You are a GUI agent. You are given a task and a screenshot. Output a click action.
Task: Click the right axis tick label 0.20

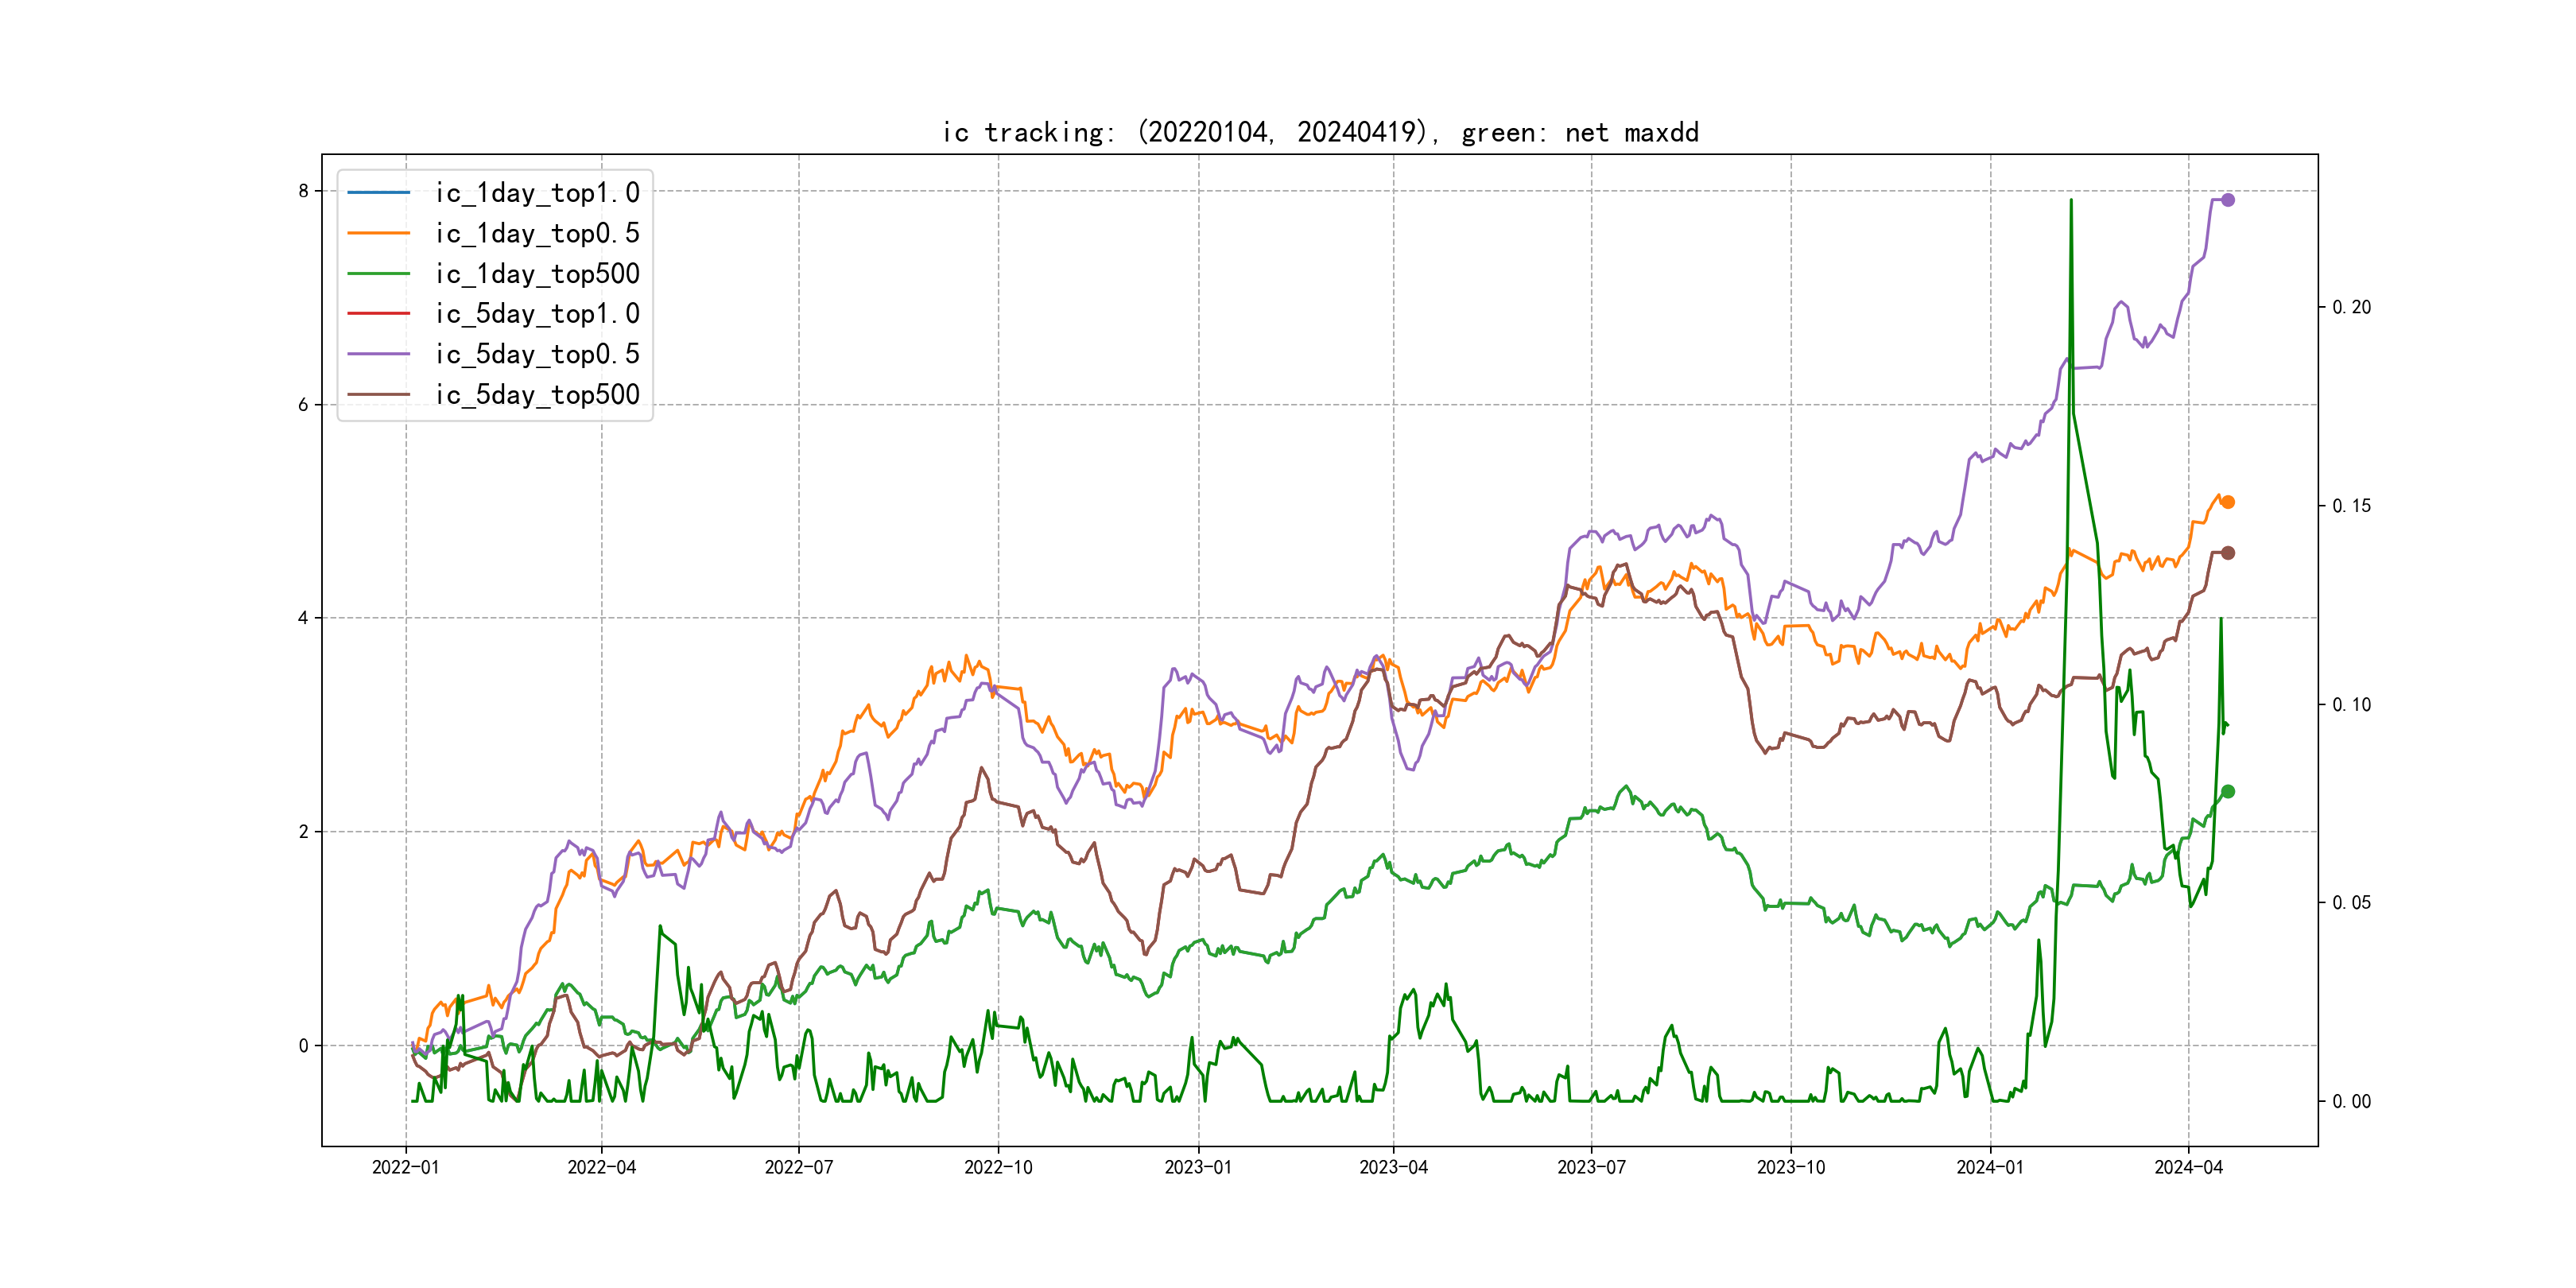(2351, 307)
